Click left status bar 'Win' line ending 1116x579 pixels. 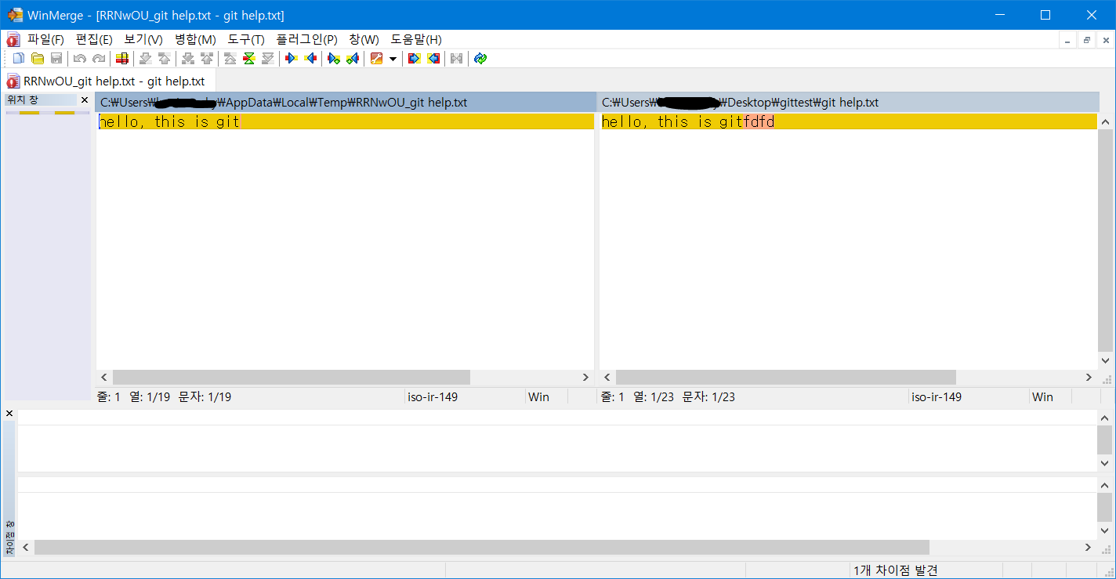538,397
